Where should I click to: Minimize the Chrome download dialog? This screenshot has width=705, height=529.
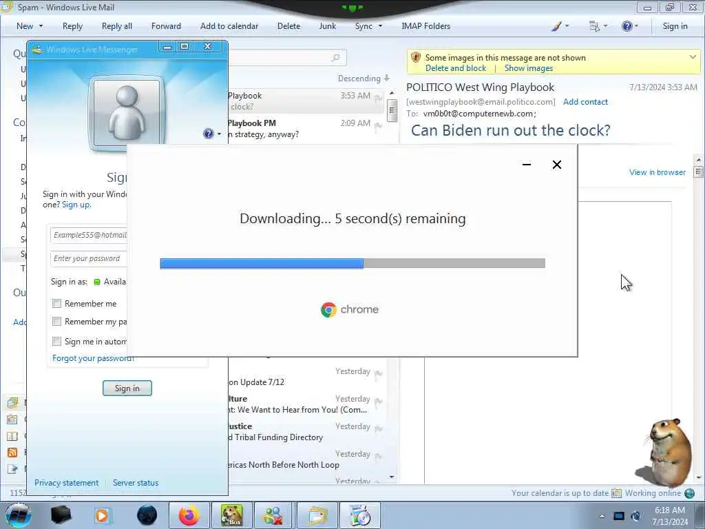[x=527, y=165]
